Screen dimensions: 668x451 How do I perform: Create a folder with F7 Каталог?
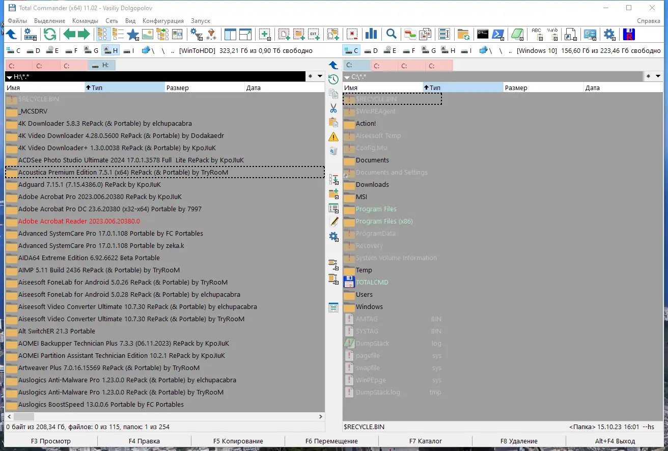pos(426,441)
